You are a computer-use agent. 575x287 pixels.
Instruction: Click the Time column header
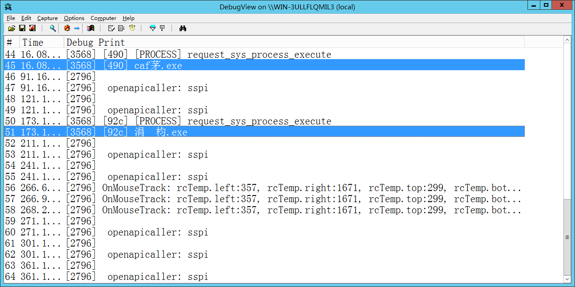(x=42, y=43)
